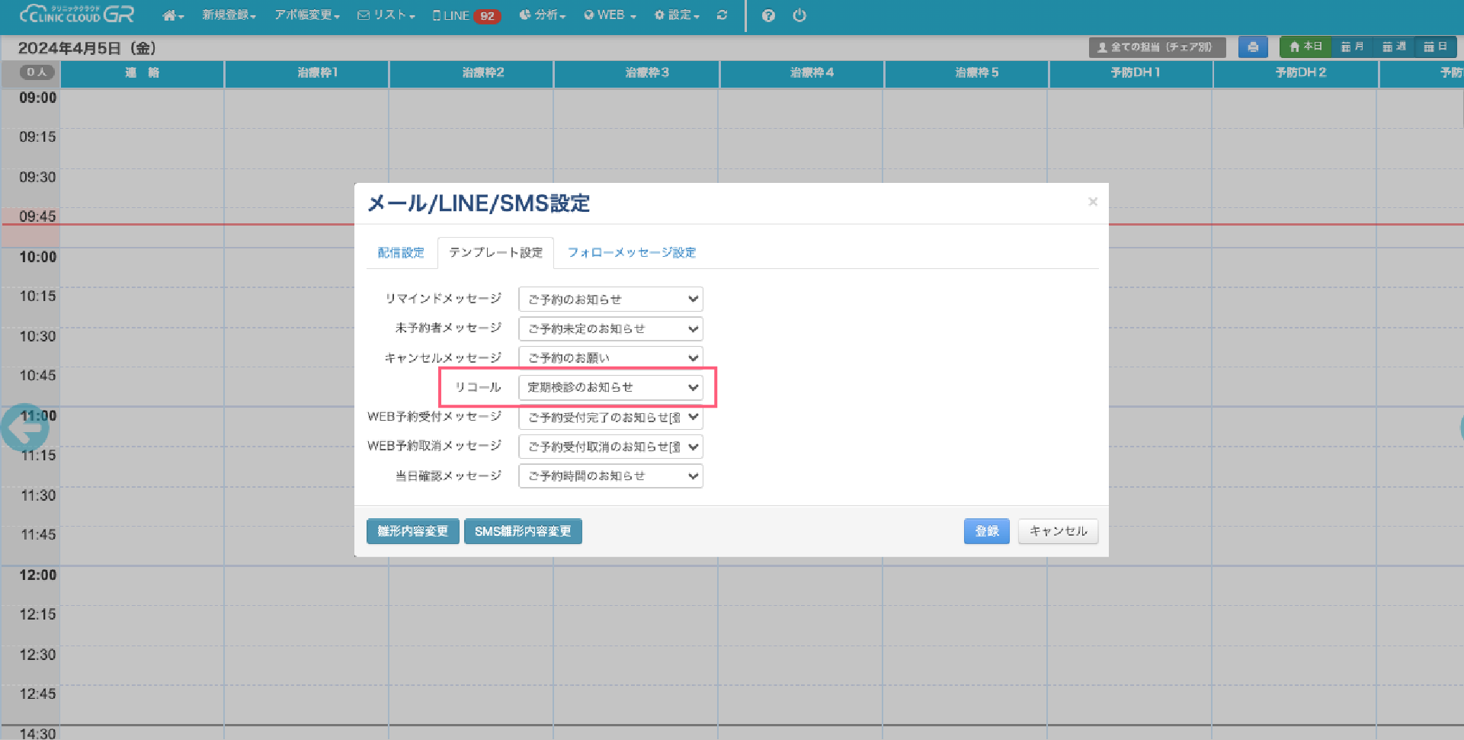Open the リマインドメッセージ dropdown
Image resolution: width=1464 pixels, height=740 pixels.
[x=610, y=300]
